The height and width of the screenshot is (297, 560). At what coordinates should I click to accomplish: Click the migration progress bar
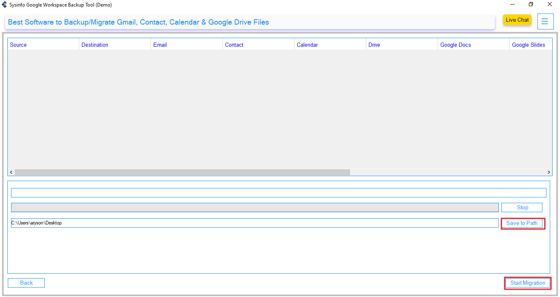pyautogui.click(x=254, y=208)
